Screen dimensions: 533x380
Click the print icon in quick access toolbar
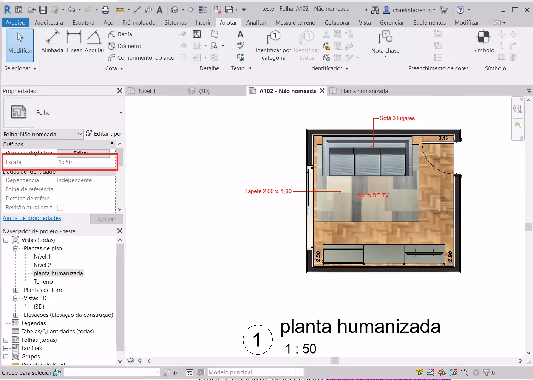pyautogui.click(x=105, y=10)
